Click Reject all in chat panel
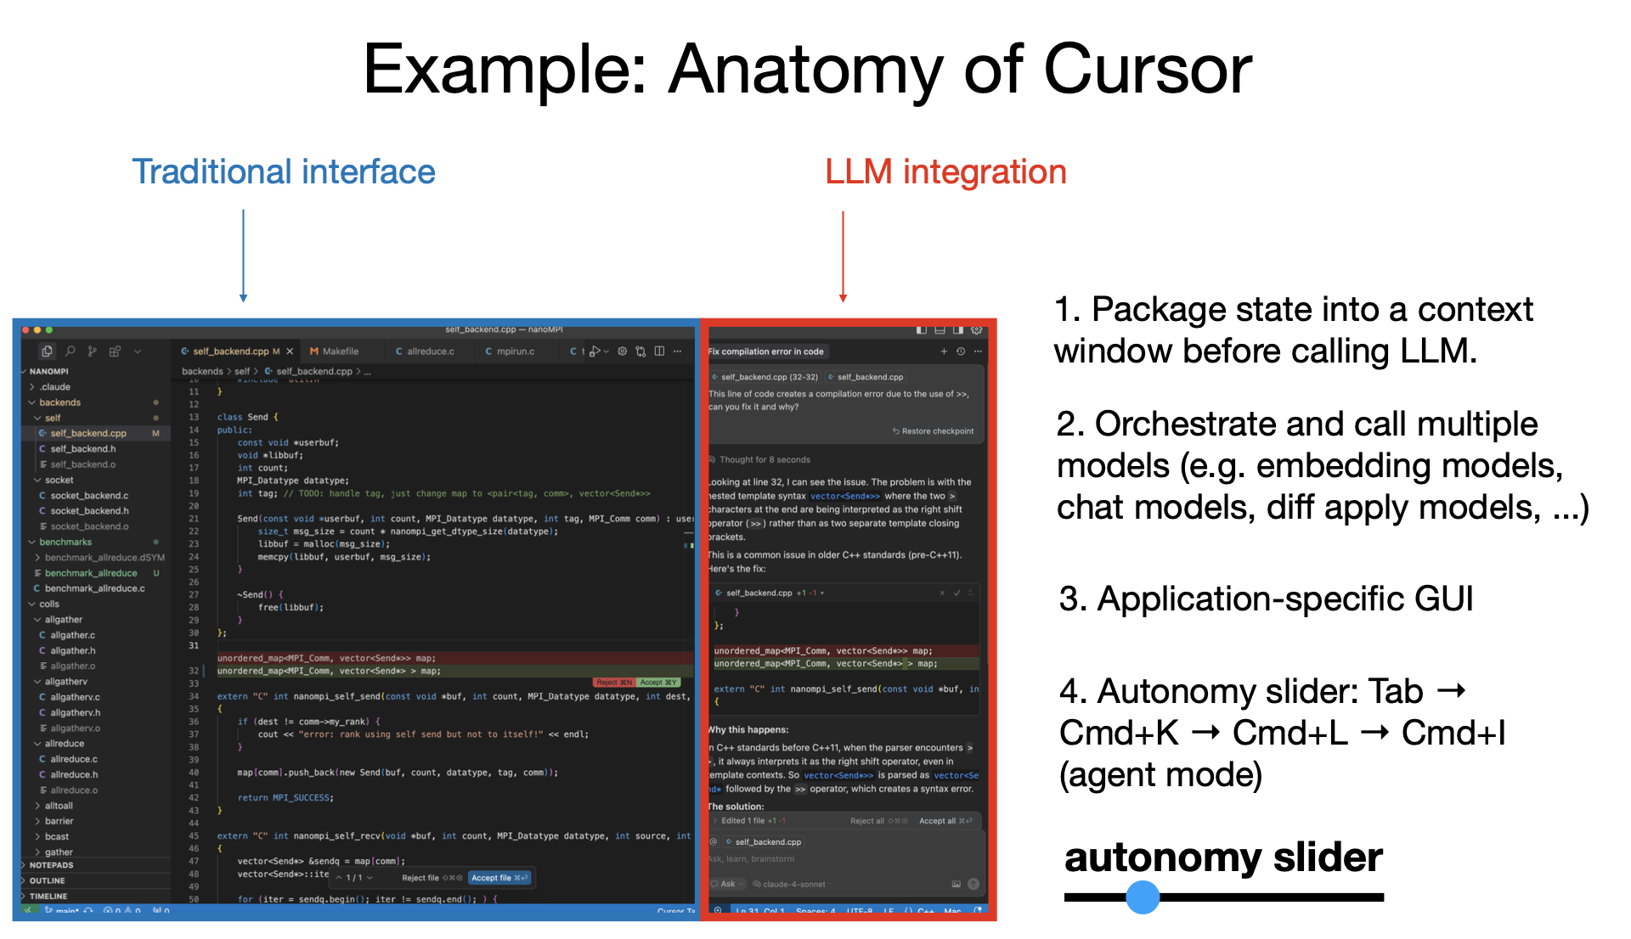1631x939 pixels. click(878, 821)
